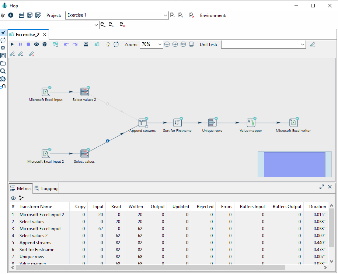
Task: Click the zoom in plus button
Action: click(x=175, y=44)
